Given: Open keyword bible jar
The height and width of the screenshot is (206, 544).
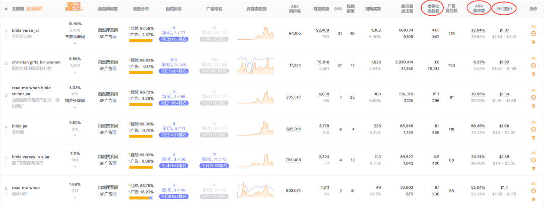Looking at the screenshot, I should (19, 126).
